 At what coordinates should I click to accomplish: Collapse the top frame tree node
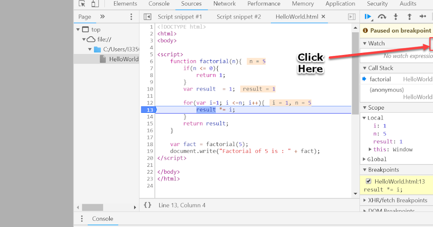[x=78, y=30]
